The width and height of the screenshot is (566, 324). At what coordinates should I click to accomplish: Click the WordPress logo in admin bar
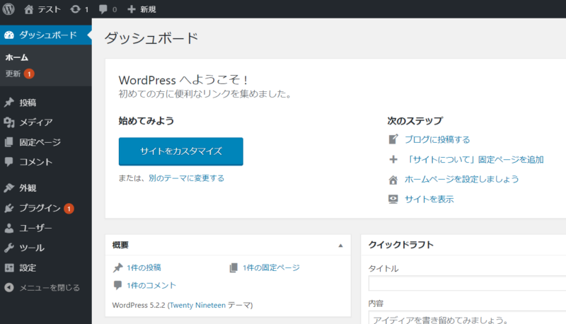click(x=8, y=9)
